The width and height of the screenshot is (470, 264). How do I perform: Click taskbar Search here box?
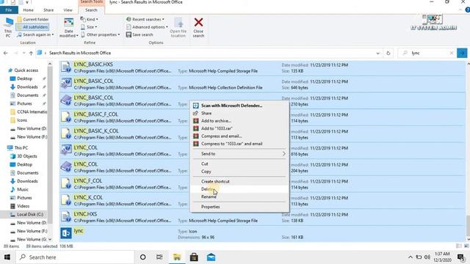coord(75,257)
